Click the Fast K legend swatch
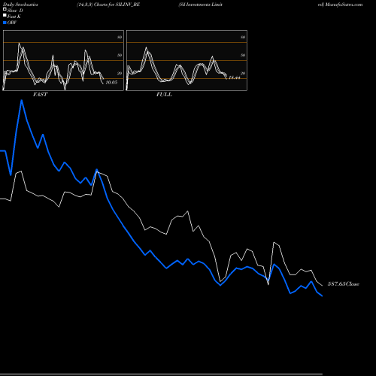The width and height of the screenshot is (376, 376). point(5,15)
